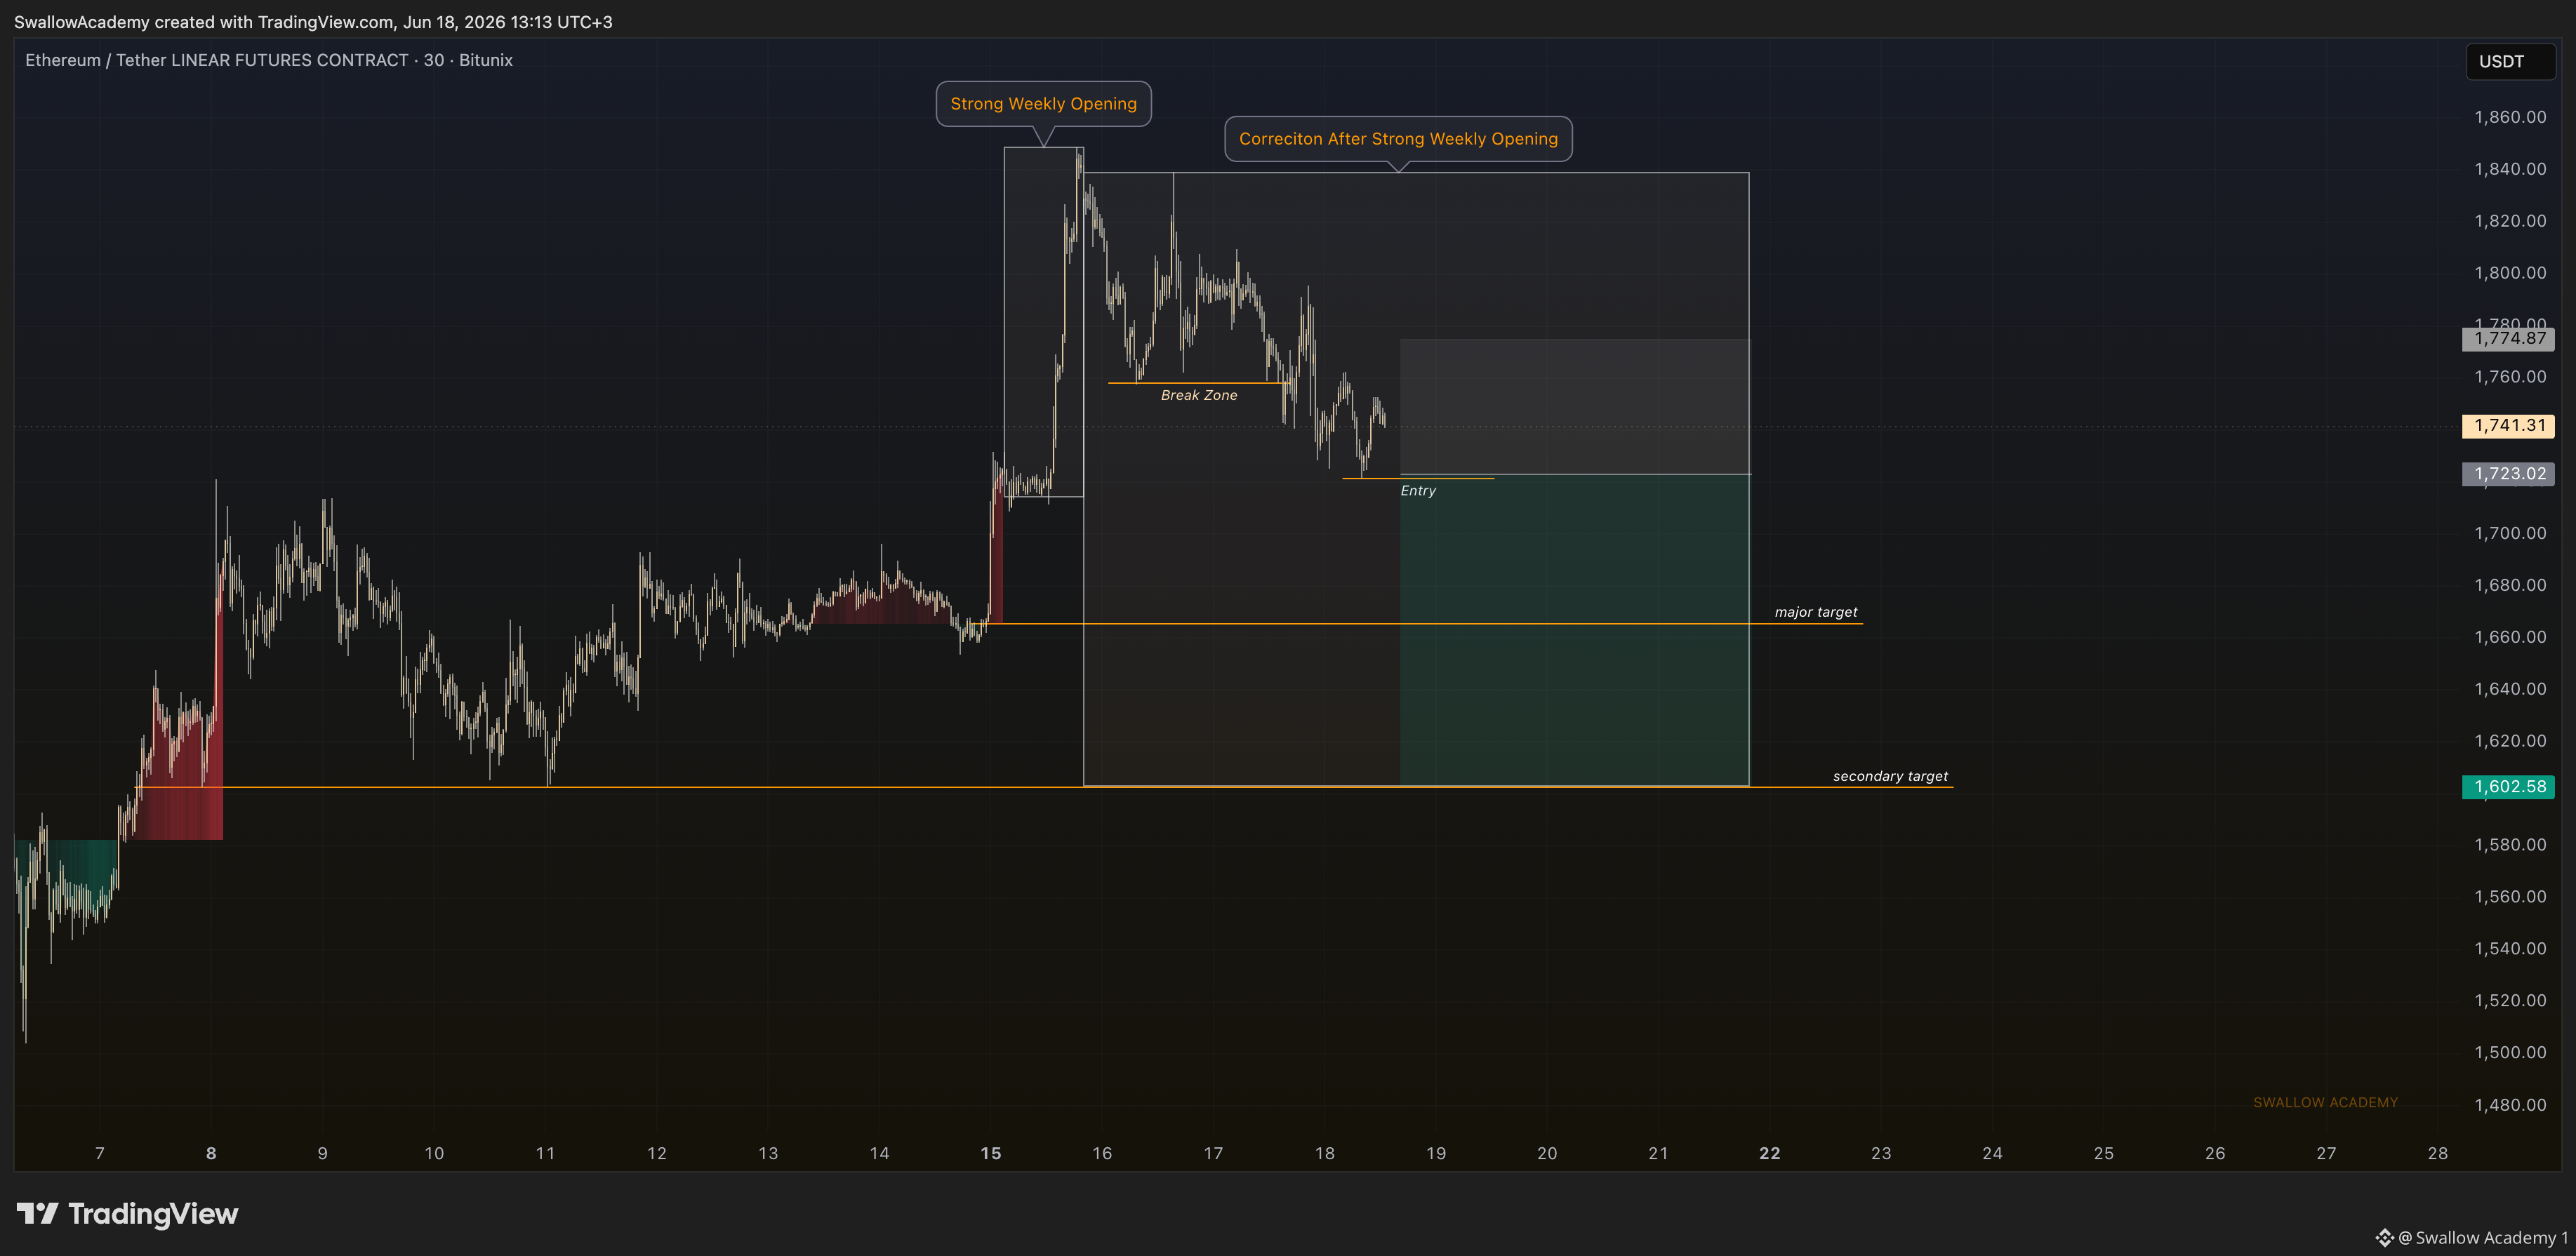Select the "Correciton After Strong Weekly Opening" callout
Viewport: 2576px width, 1256px height.
(x=1398, y=139)
